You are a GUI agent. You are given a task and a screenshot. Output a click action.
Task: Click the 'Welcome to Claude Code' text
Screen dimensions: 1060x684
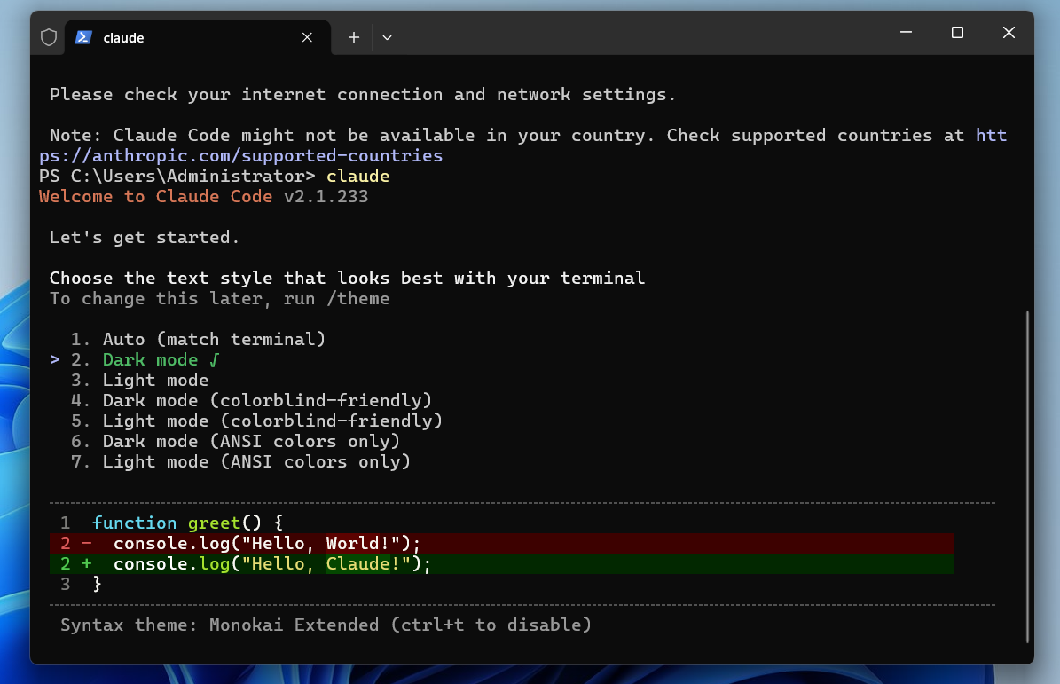(155, 197)
